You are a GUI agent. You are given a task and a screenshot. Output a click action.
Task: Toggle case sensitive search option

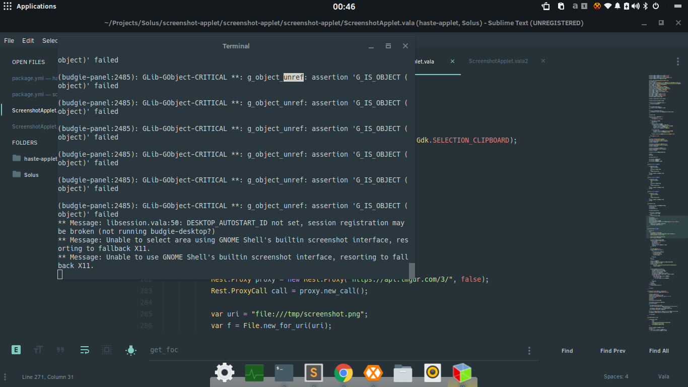pos(38,350)
